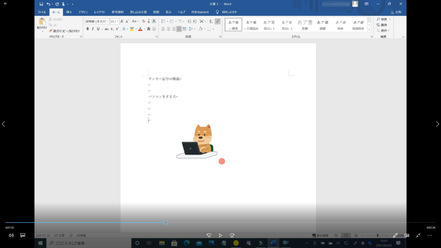Click the bullet list icon

click(164, 21)
